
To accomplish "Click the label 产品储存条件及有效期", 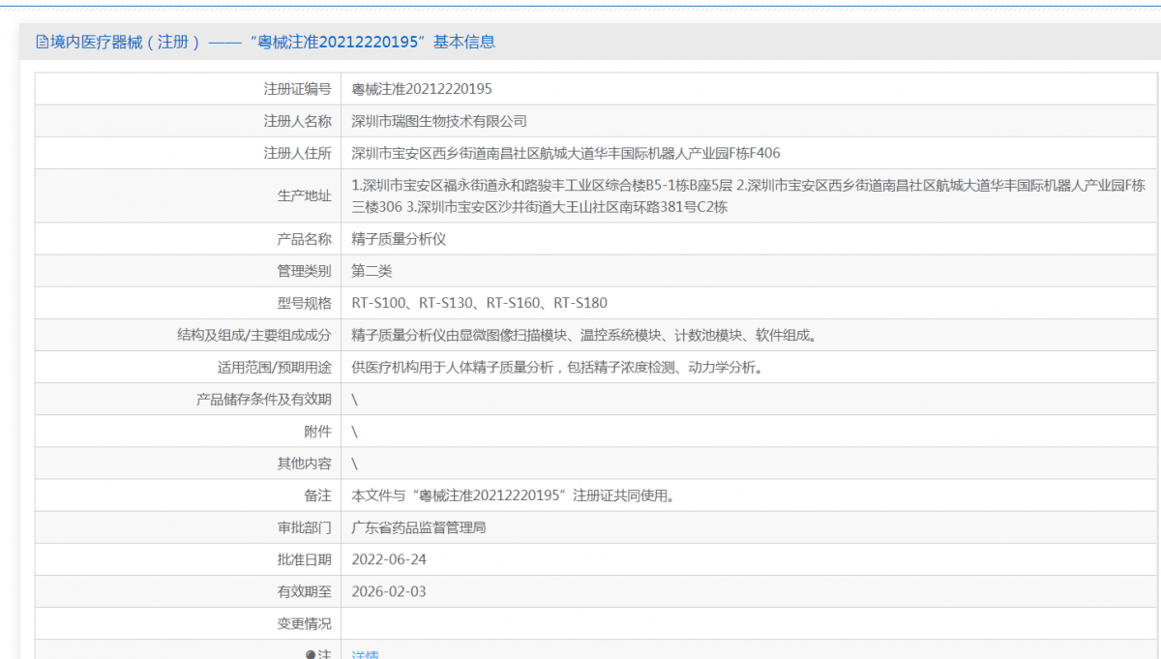I will pos(263,399).
